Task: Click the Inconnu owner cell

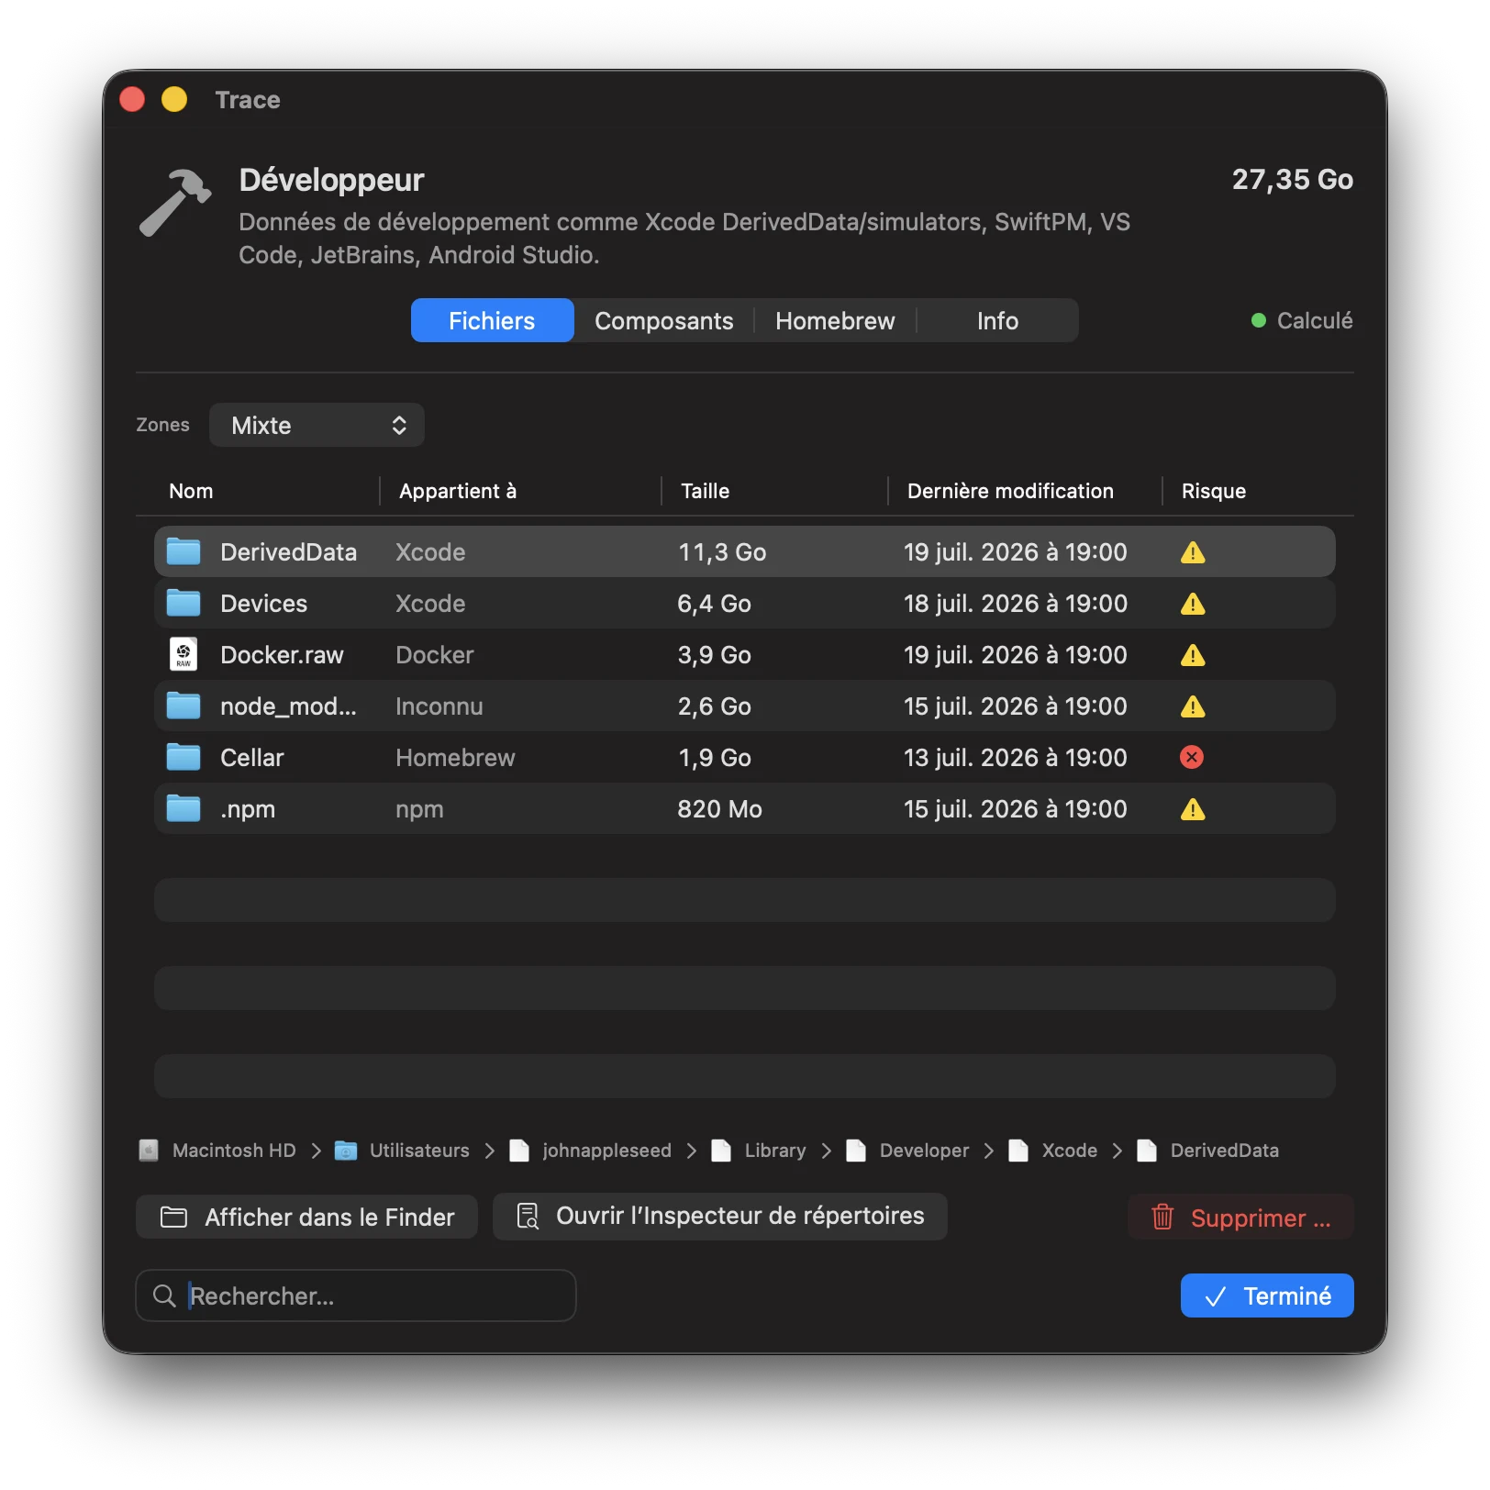Action: coord(439,706)
